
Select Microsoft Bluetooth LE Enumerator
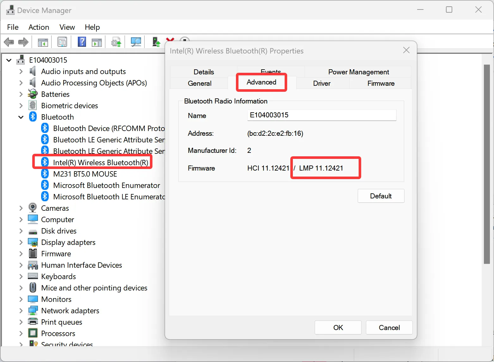pos(109,197)
